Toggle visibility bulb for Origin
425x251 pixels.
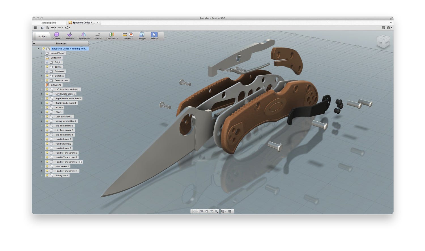[47, 62]
